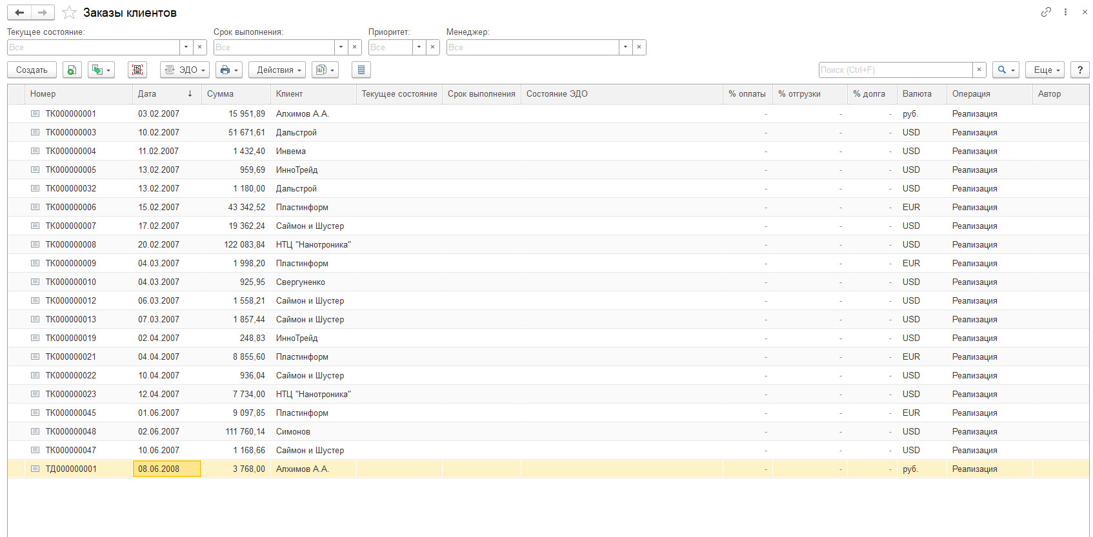Clear the Менеджер filter
Screen dimensions: 1093x537
639,47
